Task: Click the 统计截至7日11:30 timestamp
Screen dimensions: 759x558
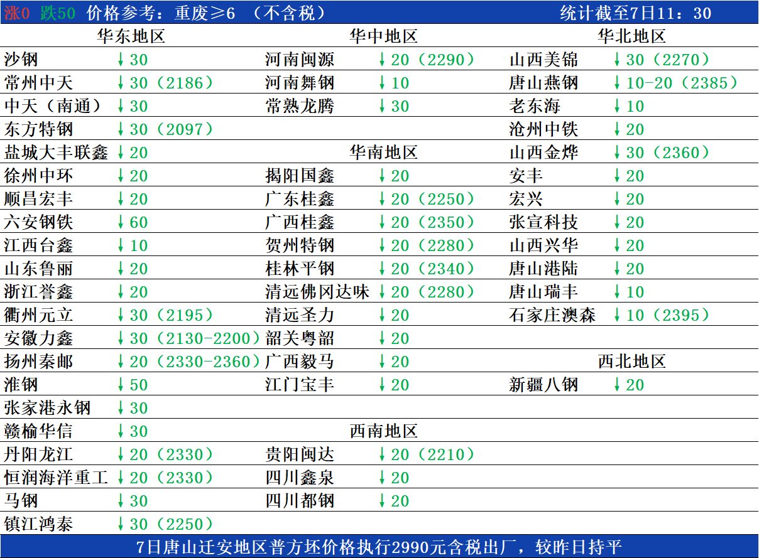Action: tap(635, 13)
